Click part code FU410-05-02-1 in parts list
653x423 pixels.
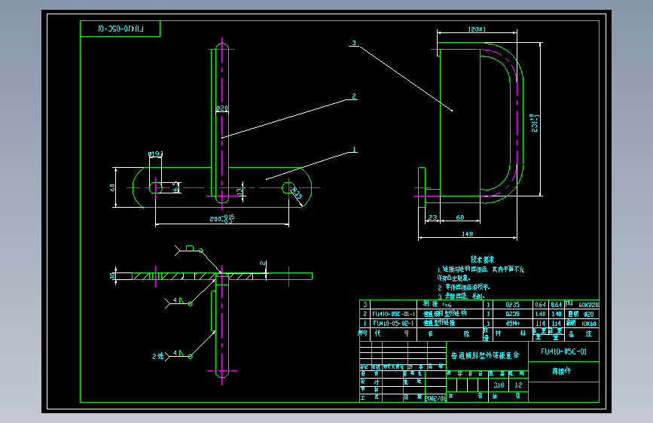tap(393, 323)
